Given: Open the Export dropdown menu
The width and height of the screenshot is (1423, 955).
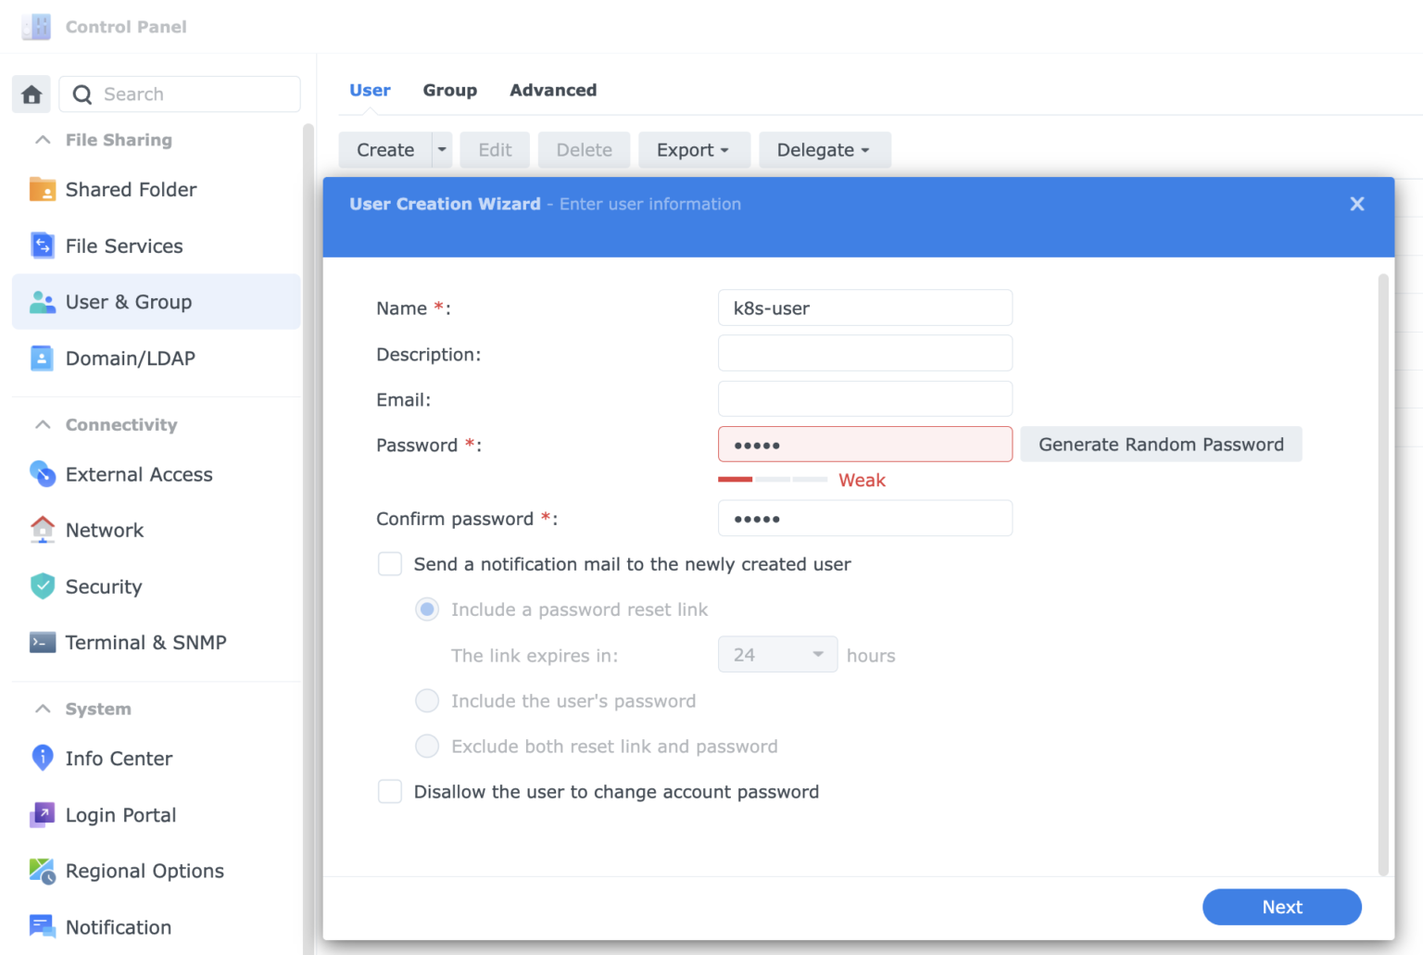Looking at the screenshot, I should coord(694,149).
